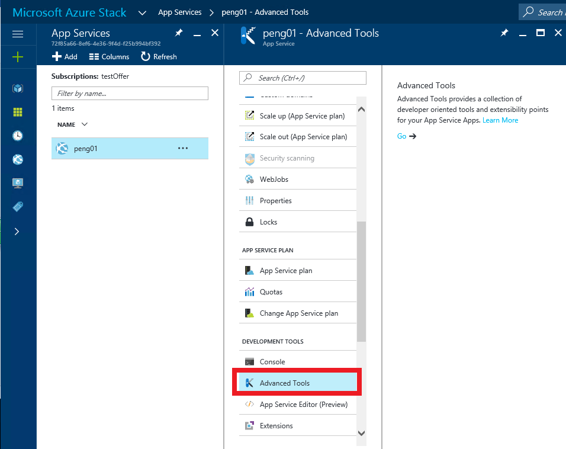This screenshot has height=449, width=566.
Task: Sort by the NAME column chevron
Action: [x=85, y=124]
